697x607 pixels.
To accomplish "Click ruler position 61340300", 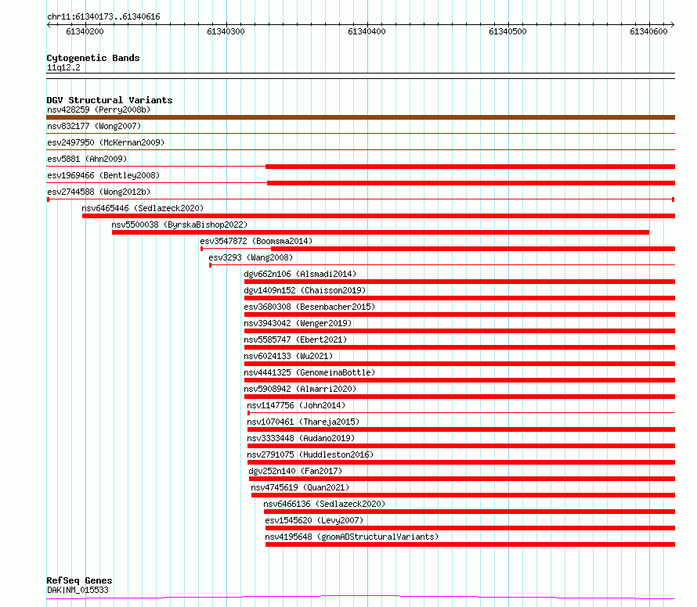I will click(x=226, y=31).
